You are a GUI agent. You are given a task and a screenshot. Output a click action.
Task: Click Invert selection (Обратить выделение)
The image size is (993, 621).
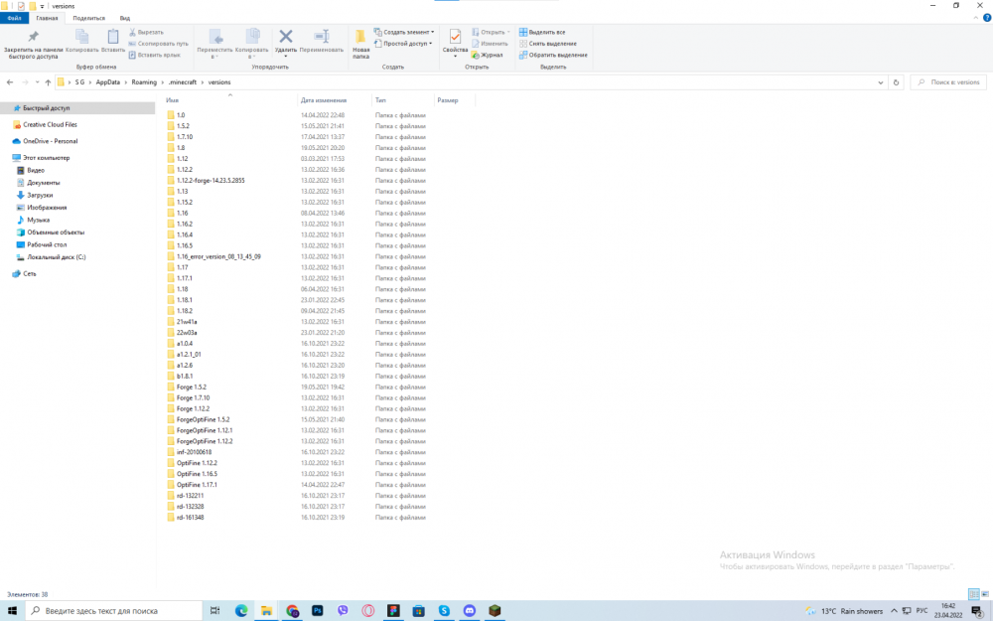coord(553,55)
